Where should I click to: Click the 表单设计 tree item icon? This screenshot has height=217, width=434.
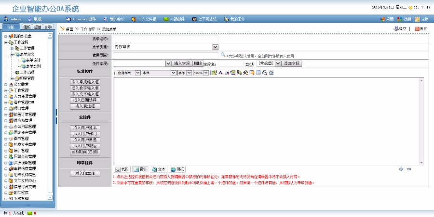(x=23, y=60)
